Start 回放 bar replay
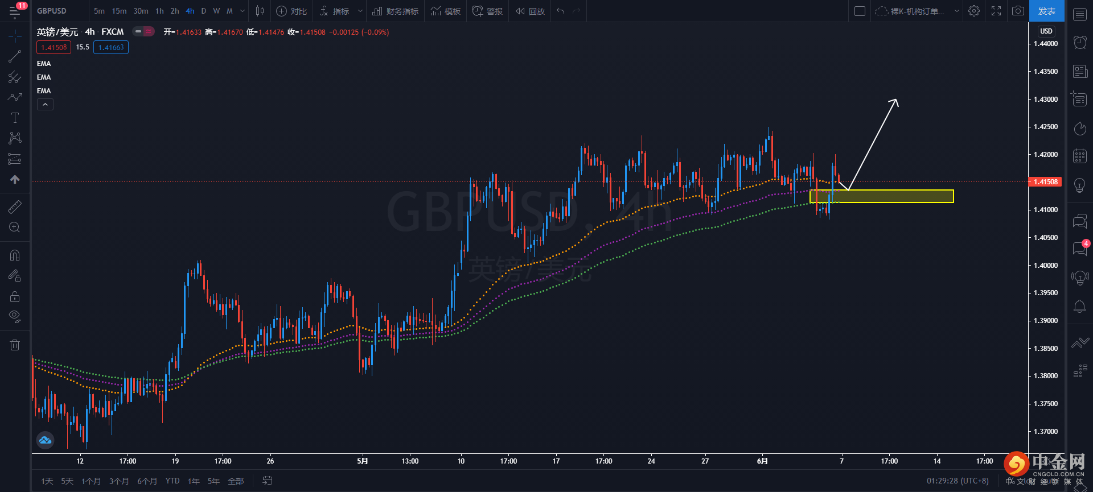 point(530,11)
